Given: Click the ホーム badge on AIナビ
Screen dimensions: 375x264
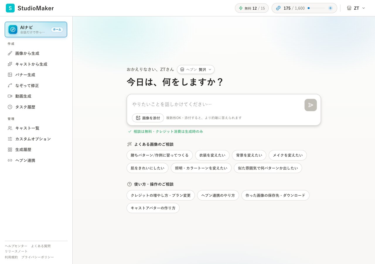Looking at the screenshot, I should pyautogui.click(x=57, y=30).
